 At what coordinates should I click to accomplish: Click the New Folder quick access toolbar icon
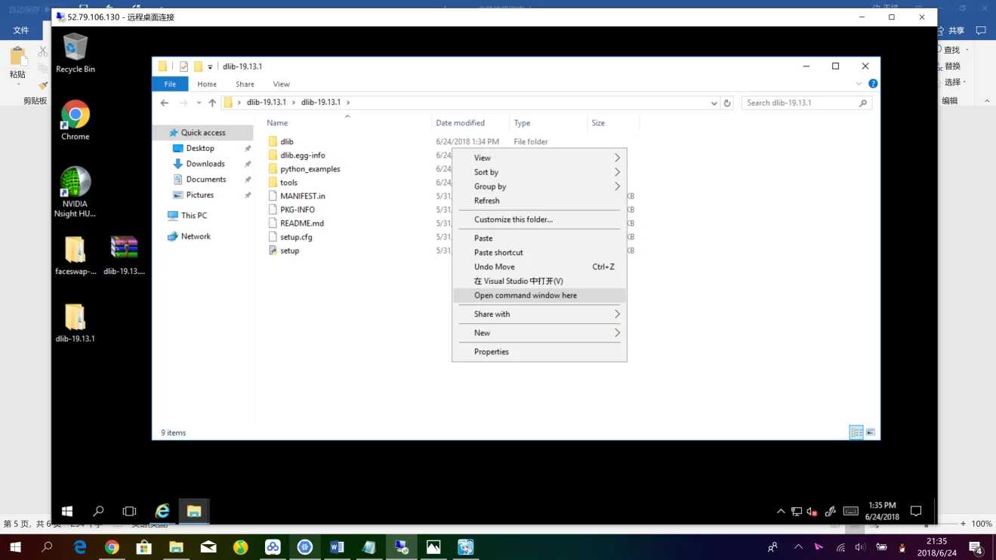coord(198,66)
